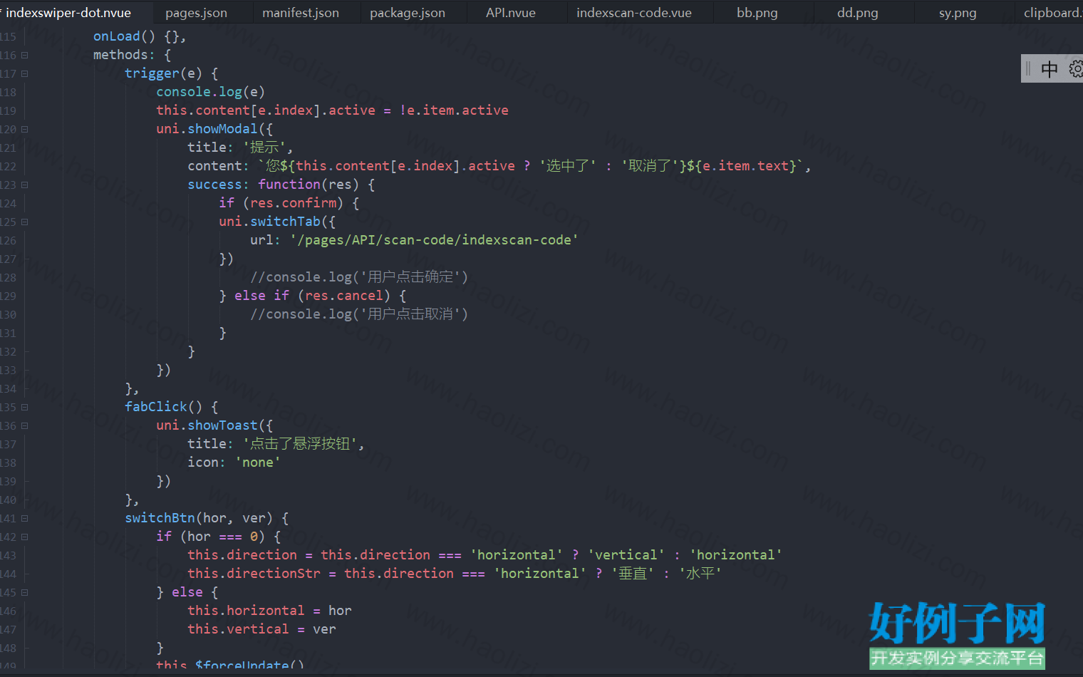Screen dimensions: 1083x677
Task: Click the console.log(e) statement
Action: [210, 92]
